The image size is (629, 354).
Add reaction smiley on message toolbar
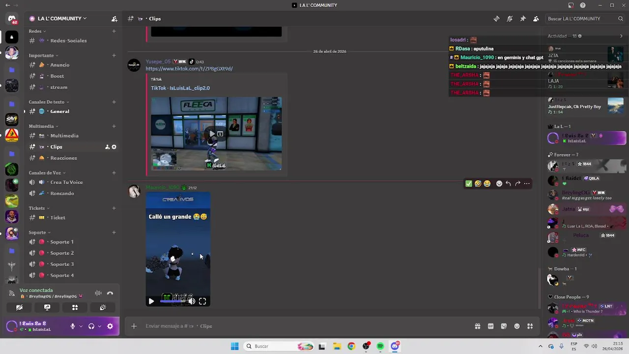(499, 183)
